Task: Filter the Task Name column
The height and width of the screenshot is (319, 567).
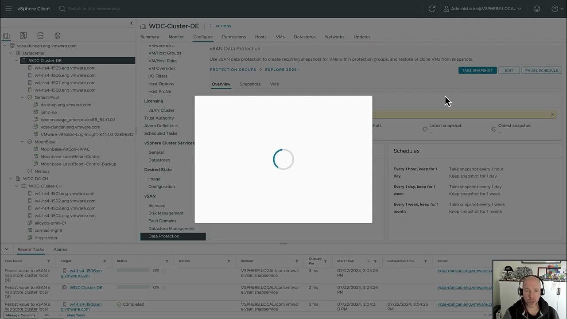Action: pos(49,261)
